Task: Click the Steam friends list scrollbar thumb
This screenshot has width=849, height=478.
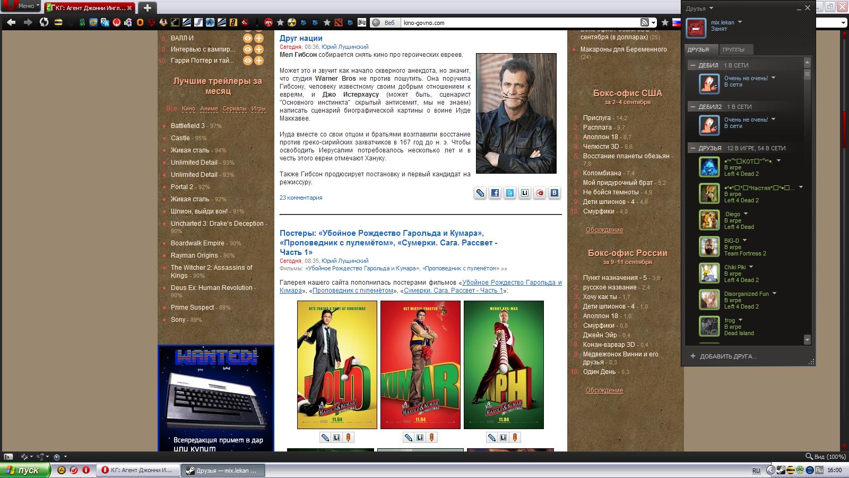Action: pos(808,74)
